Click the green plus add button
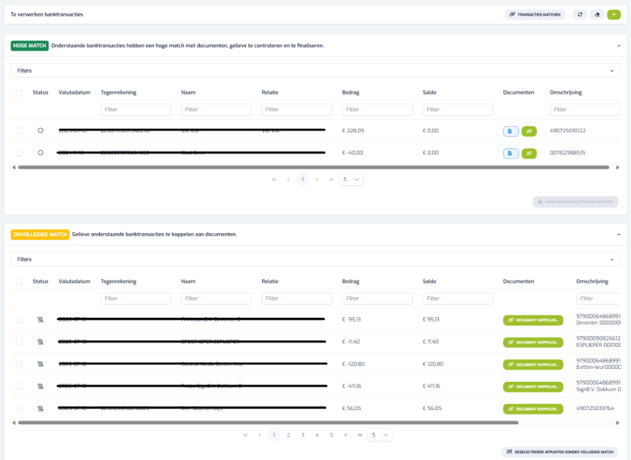The image size is (631, 460). pos(613,14)
